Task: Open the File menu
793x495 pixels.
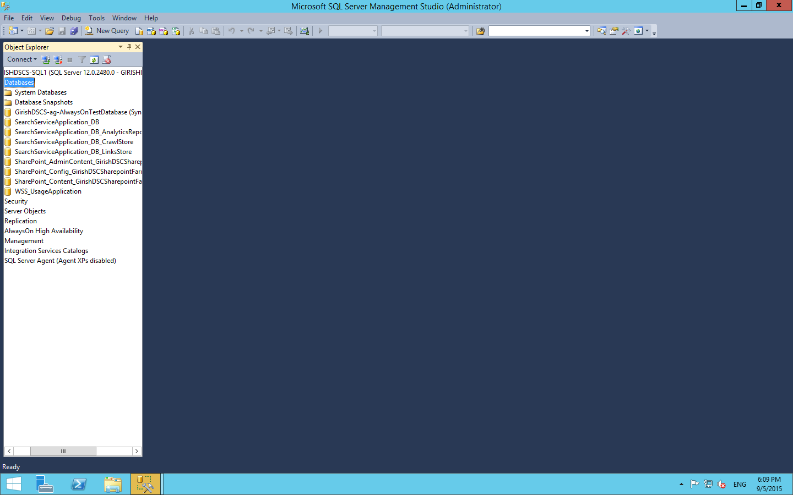Action: [9, 18]
